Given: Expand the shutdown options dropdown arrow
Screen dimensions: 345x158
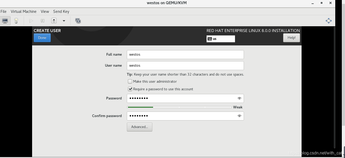Looking at the screenshot, I should point(64,21).
